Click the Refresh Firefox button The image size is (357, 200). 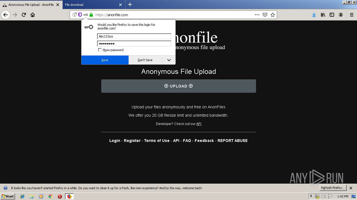point(333,188)
